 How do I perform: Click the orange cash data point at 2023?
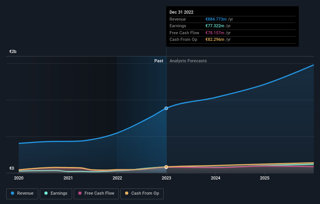tap(166, 167)
